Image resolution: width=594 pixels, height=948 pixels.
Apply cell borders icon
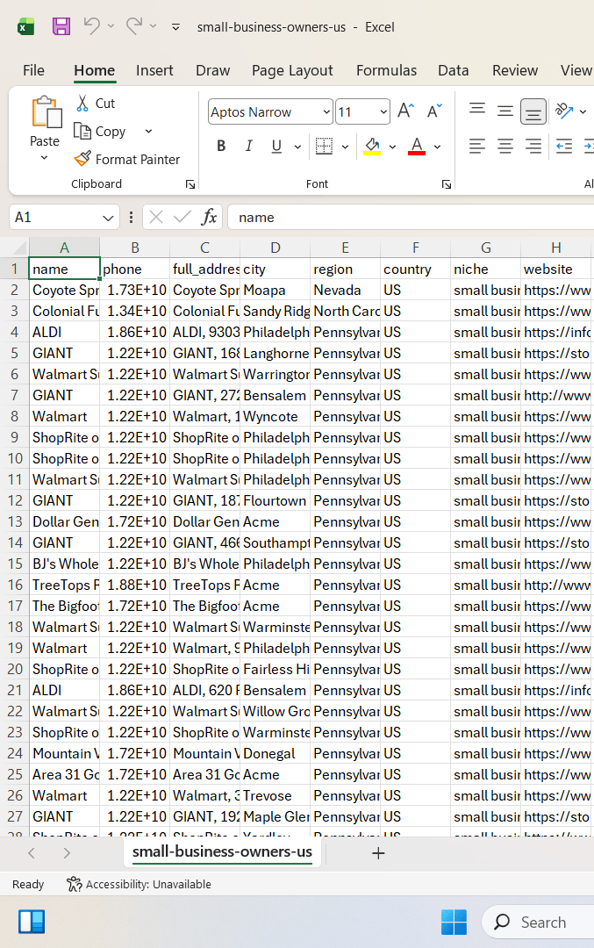325,147
